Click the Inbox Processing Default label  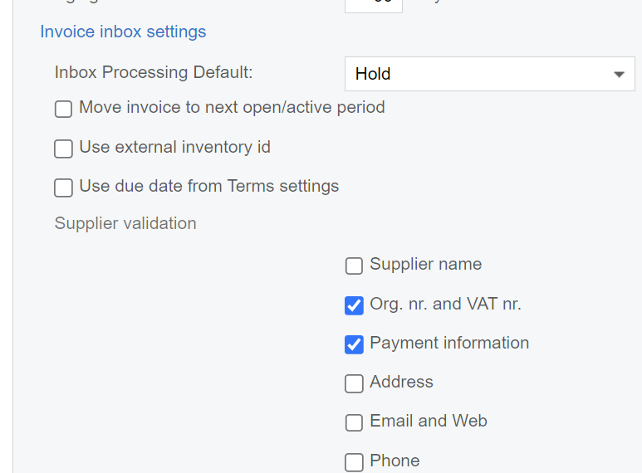[154, 72]
